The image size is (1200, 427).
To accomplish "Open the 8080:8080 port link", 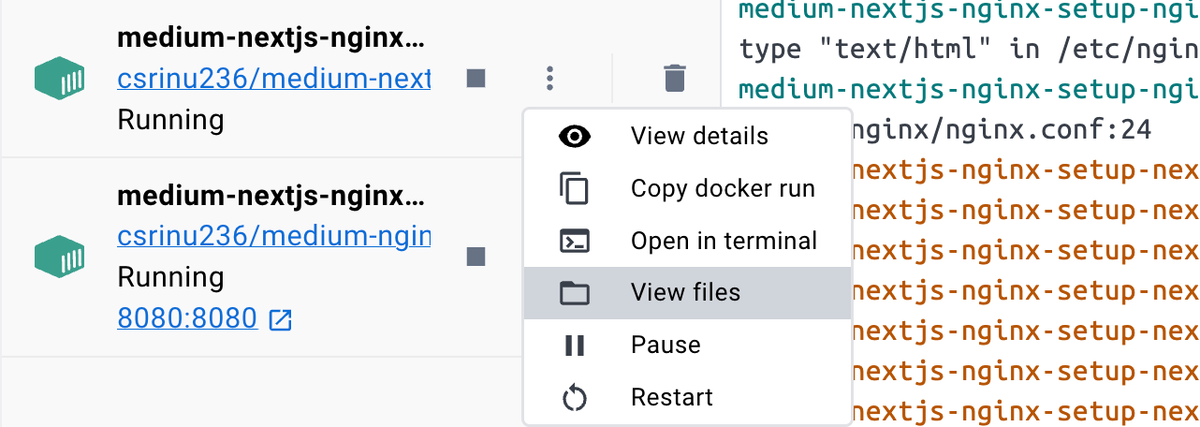I will [187, 319].
